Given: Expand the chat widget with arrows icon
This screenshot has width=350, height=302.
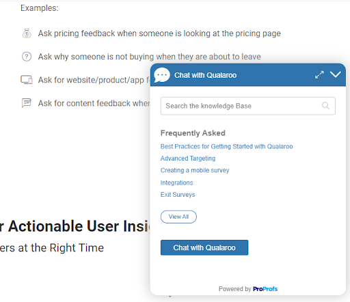Looking at the screenshot, I should (x=319, y=74).
